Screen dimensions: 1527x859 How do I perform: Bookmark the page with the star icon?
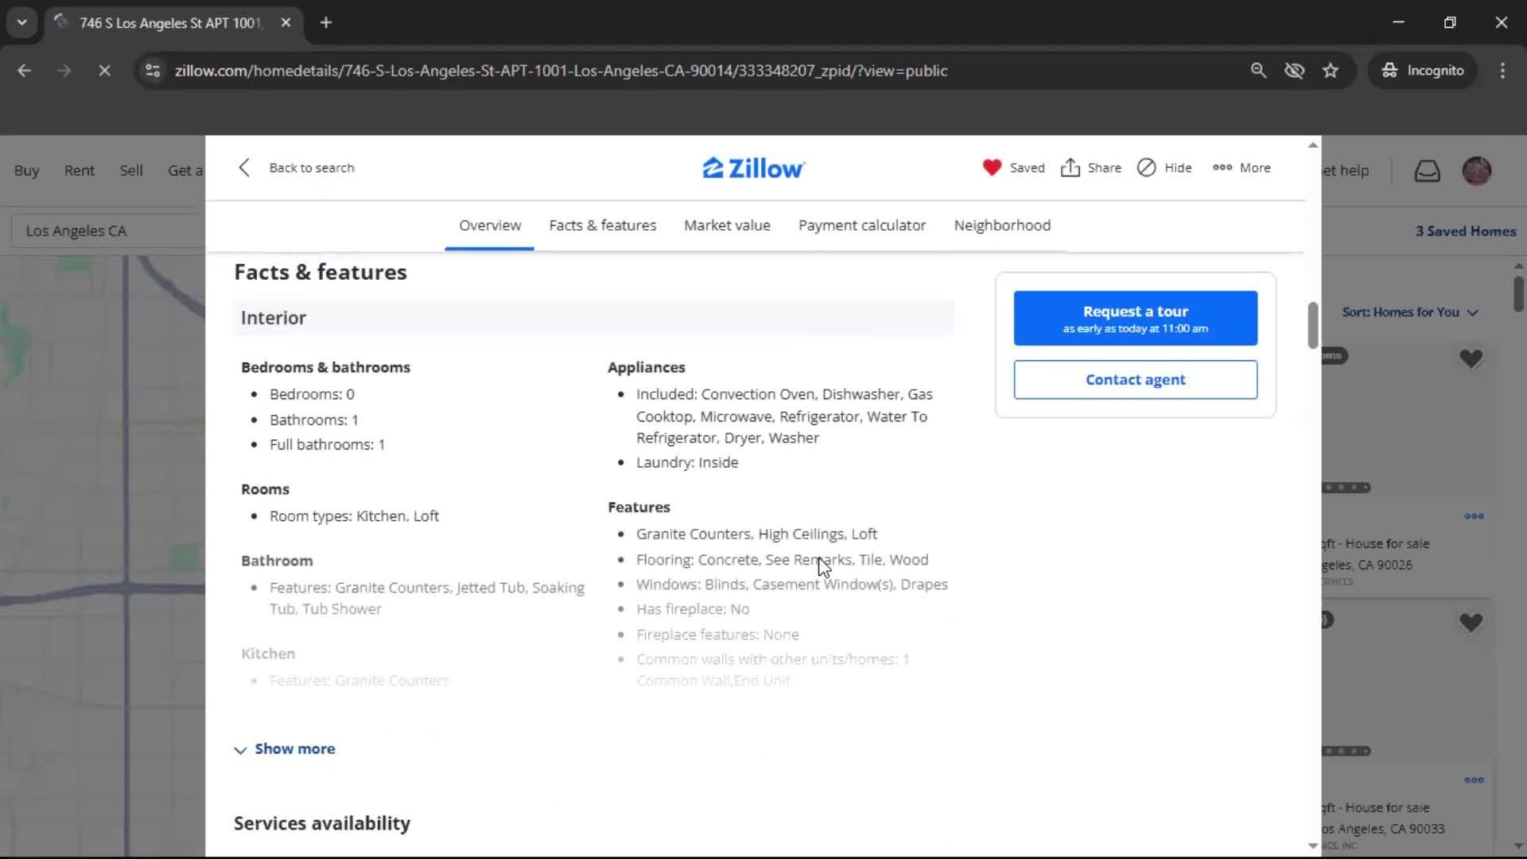pyautogui.click(x=1331, y=70)
